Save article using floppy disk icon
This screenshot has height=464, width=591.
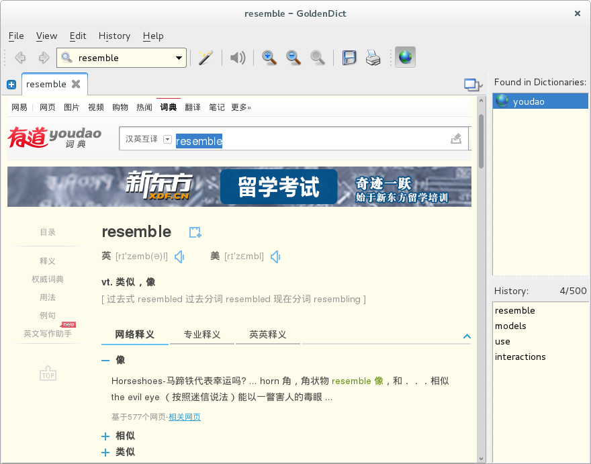(x=349, y=58)
